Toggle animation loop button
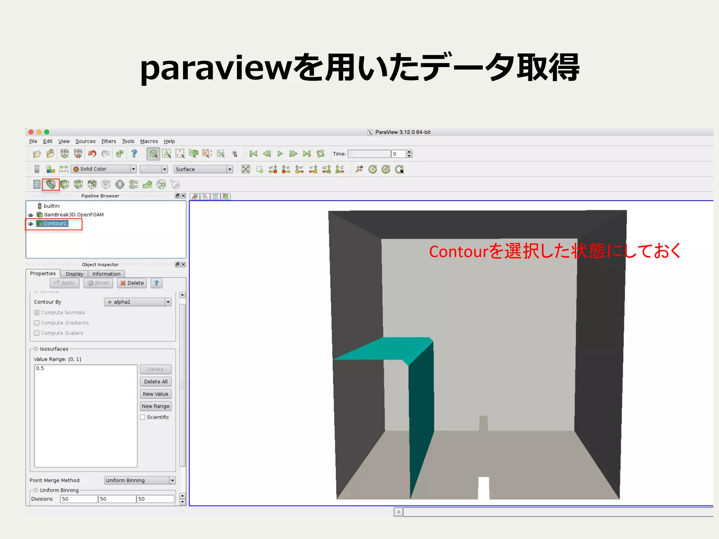Viewport: 719px width, 539px height. coord(320,154)
